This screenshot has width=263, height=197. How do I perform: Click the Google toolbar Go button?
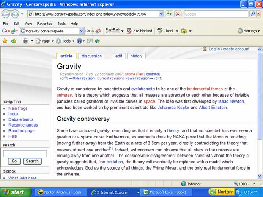point(88,31)
